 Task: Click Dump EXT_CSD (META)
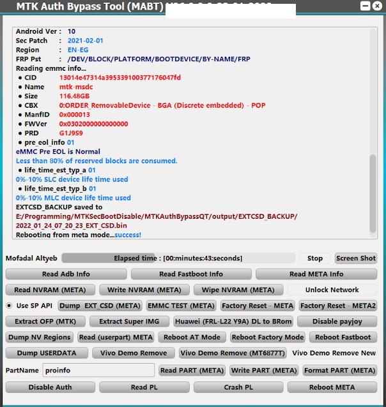coord(100,306)
